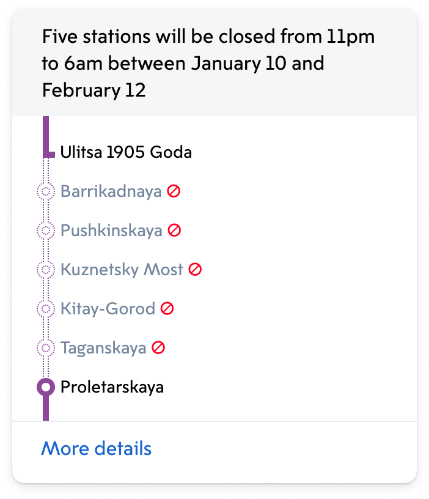The image size is (429, 499).
Task: Select the Ulitsa 1905 Goda station
Action: 126,152
